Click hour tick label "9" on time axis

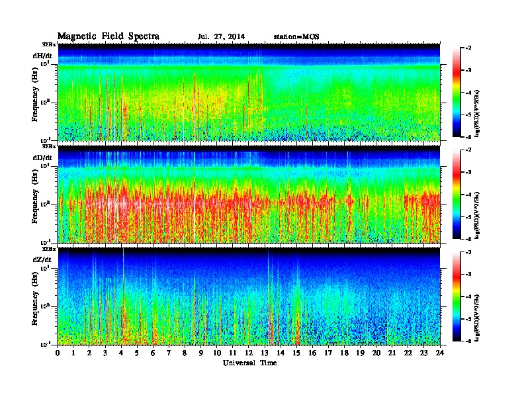coord(201,353)
